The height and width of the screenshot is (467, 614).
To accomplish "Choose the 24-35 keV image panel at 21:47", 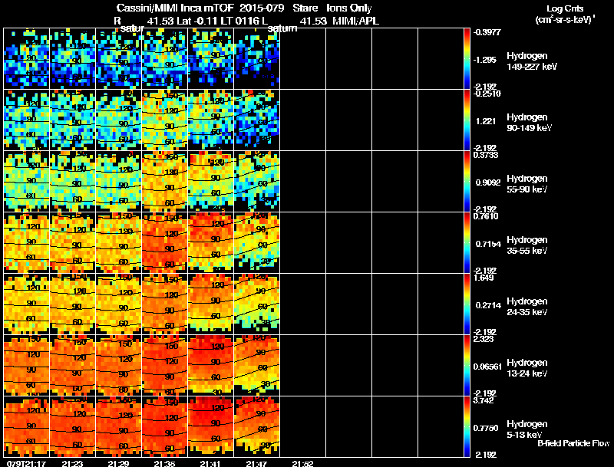I will [257, 304].
